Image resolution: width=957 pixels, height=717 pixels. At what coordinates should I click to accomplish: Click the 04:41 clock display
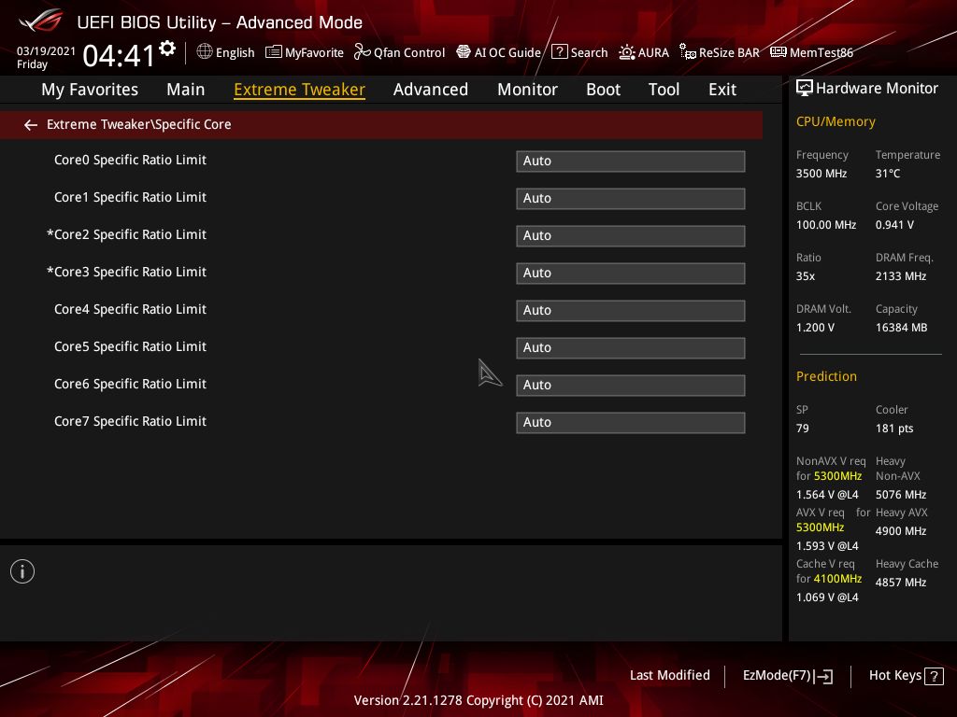point(119,55)
